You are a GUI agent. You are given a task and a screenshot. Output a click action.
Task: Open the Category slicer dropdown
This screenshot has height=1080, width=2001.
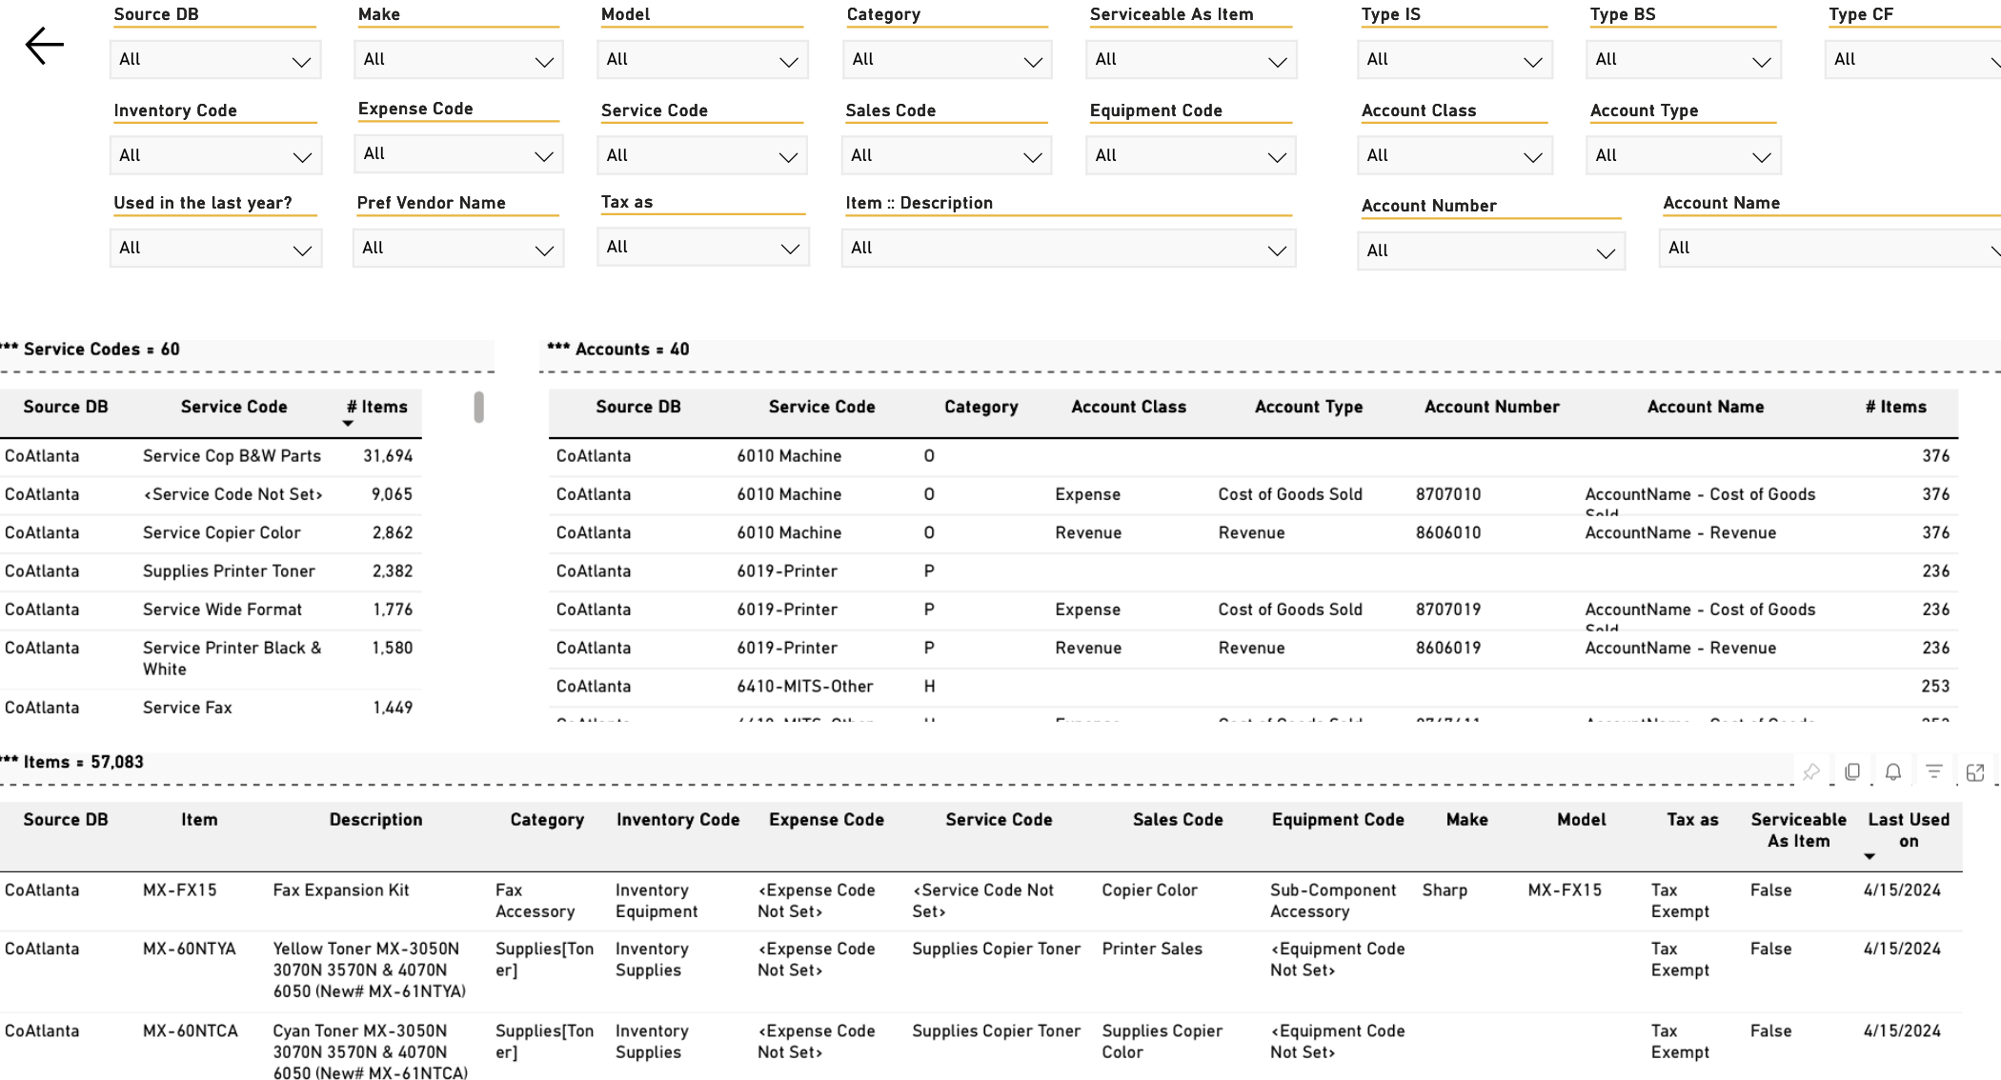tap(947, 60)
